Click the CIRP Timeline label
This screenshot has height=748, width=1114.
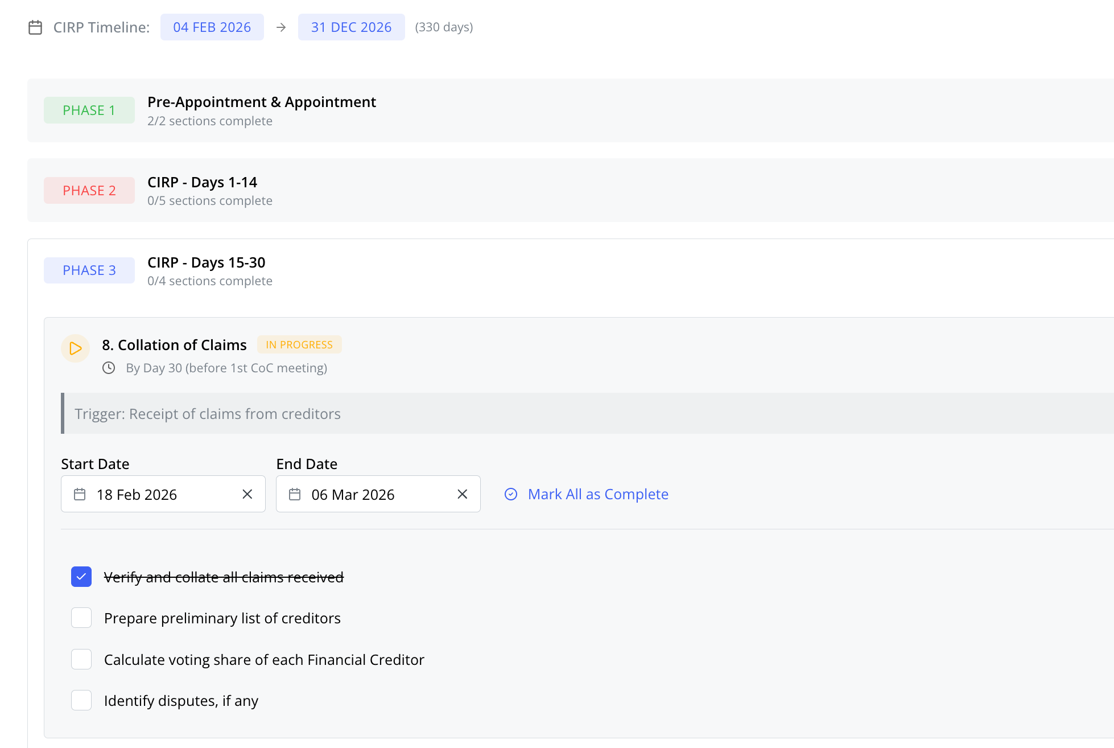pos(102,27)
